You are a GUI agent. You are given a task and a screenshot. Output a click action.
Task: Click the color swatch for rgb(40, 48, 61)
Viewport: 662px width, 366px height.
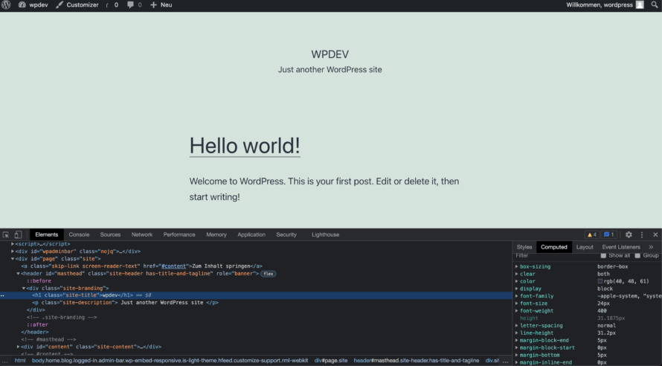point(600,281)
